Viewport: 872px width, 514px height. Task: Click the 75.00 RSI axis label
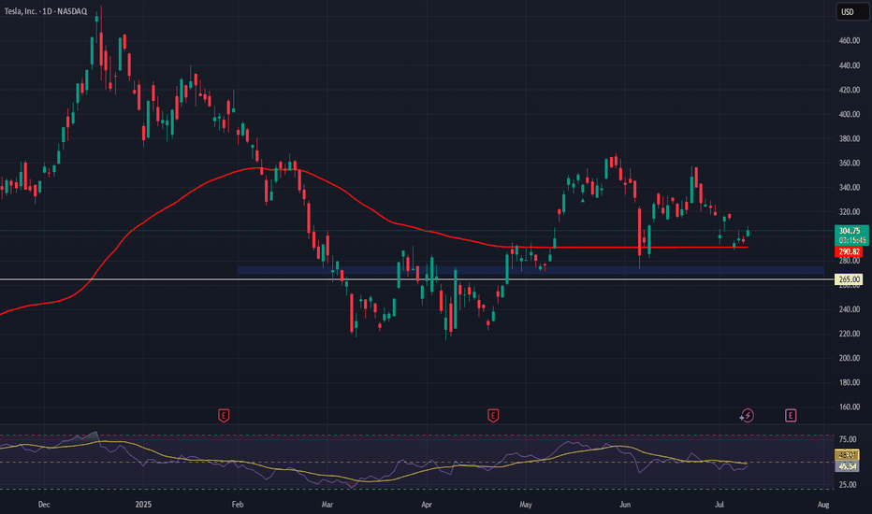(x=848, y=439)
